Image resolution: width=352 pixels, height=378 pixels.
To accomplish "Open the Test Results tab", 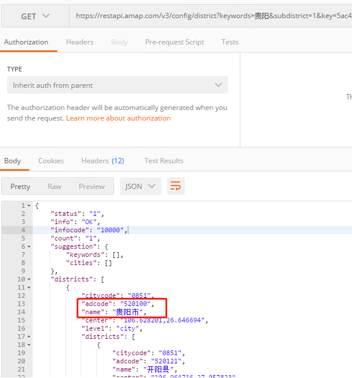I will [164, 161].
